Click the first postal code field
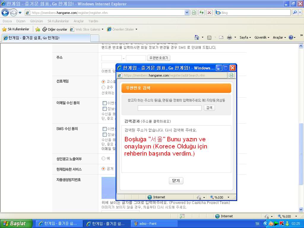 [112, 58]
